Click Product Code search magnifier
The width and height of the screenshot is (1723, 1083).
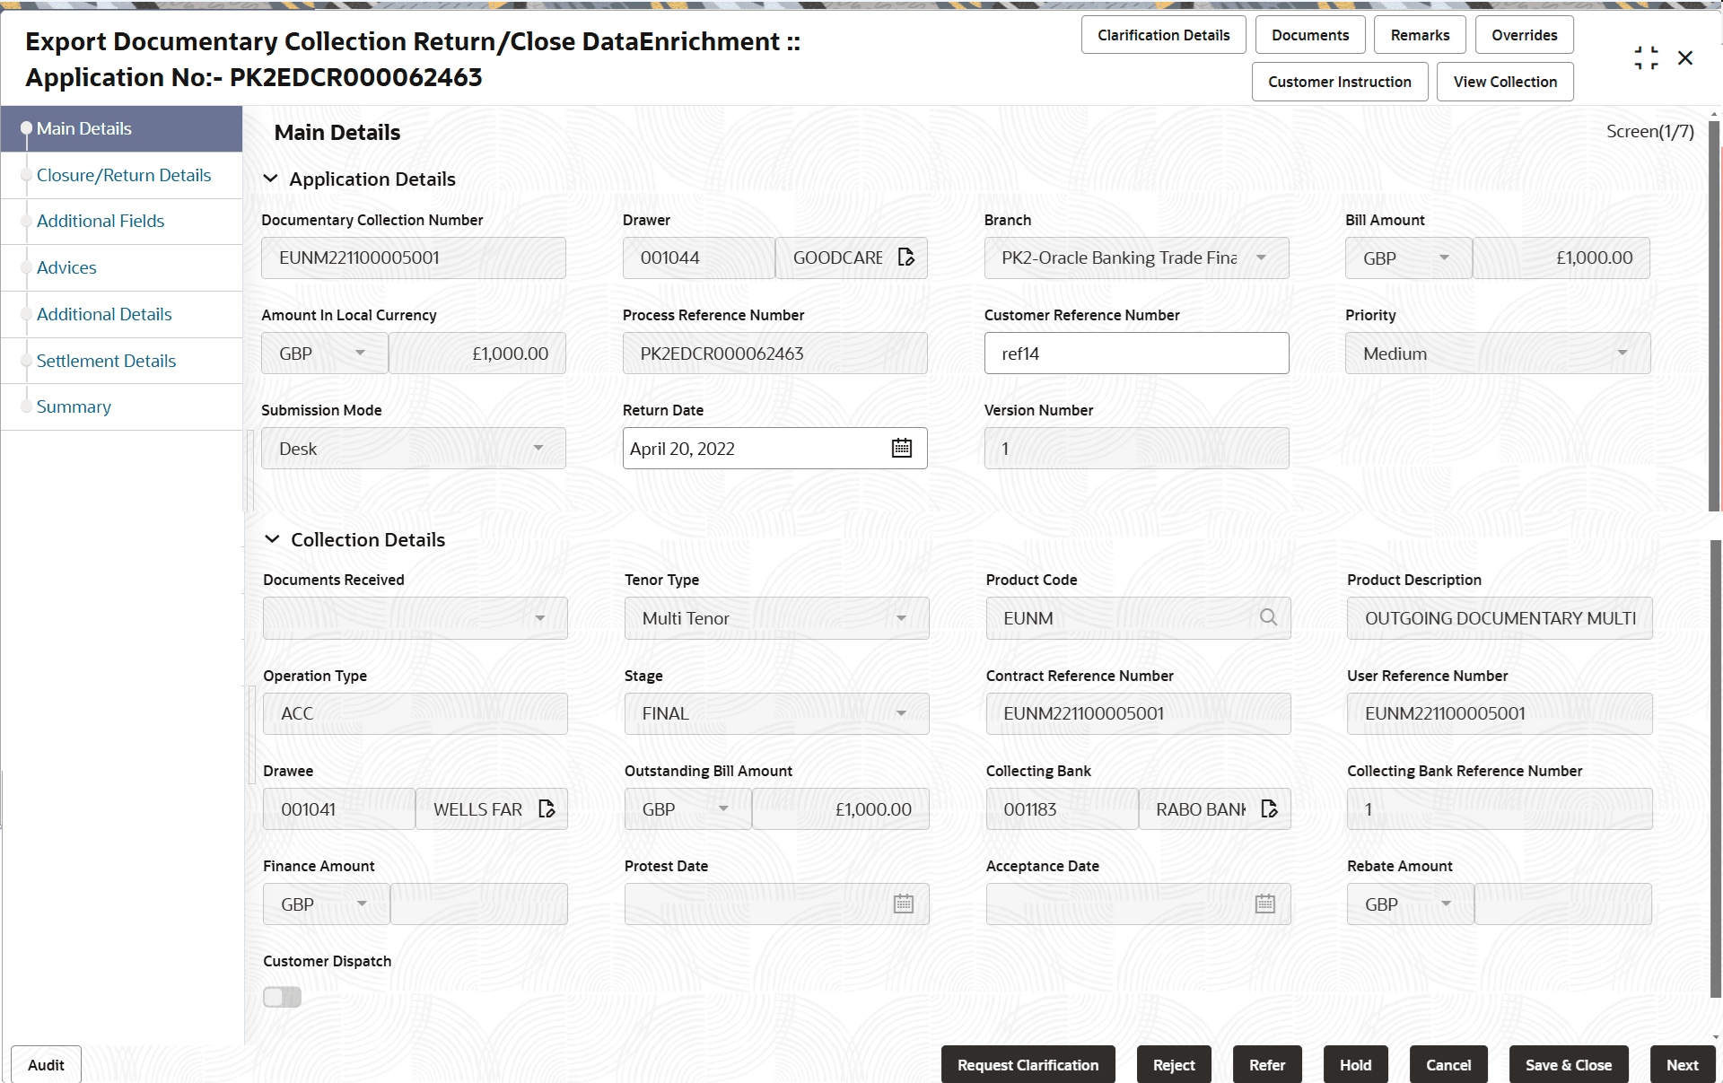point(1268,617)
